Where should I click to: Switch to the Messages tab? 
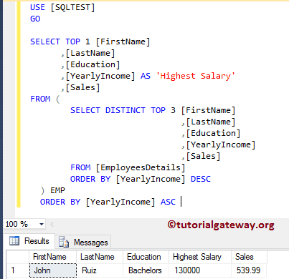tap(83, 243)
